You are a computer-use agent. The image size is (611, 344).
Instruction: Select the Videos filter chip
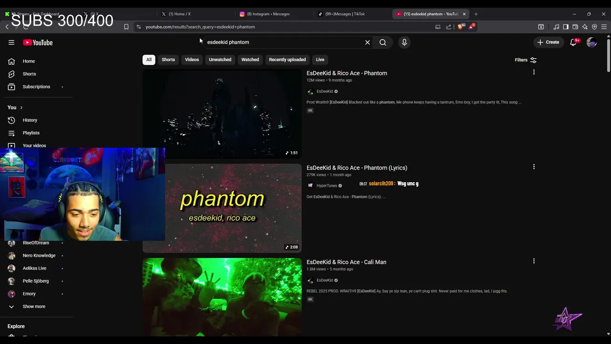(192, 60)
